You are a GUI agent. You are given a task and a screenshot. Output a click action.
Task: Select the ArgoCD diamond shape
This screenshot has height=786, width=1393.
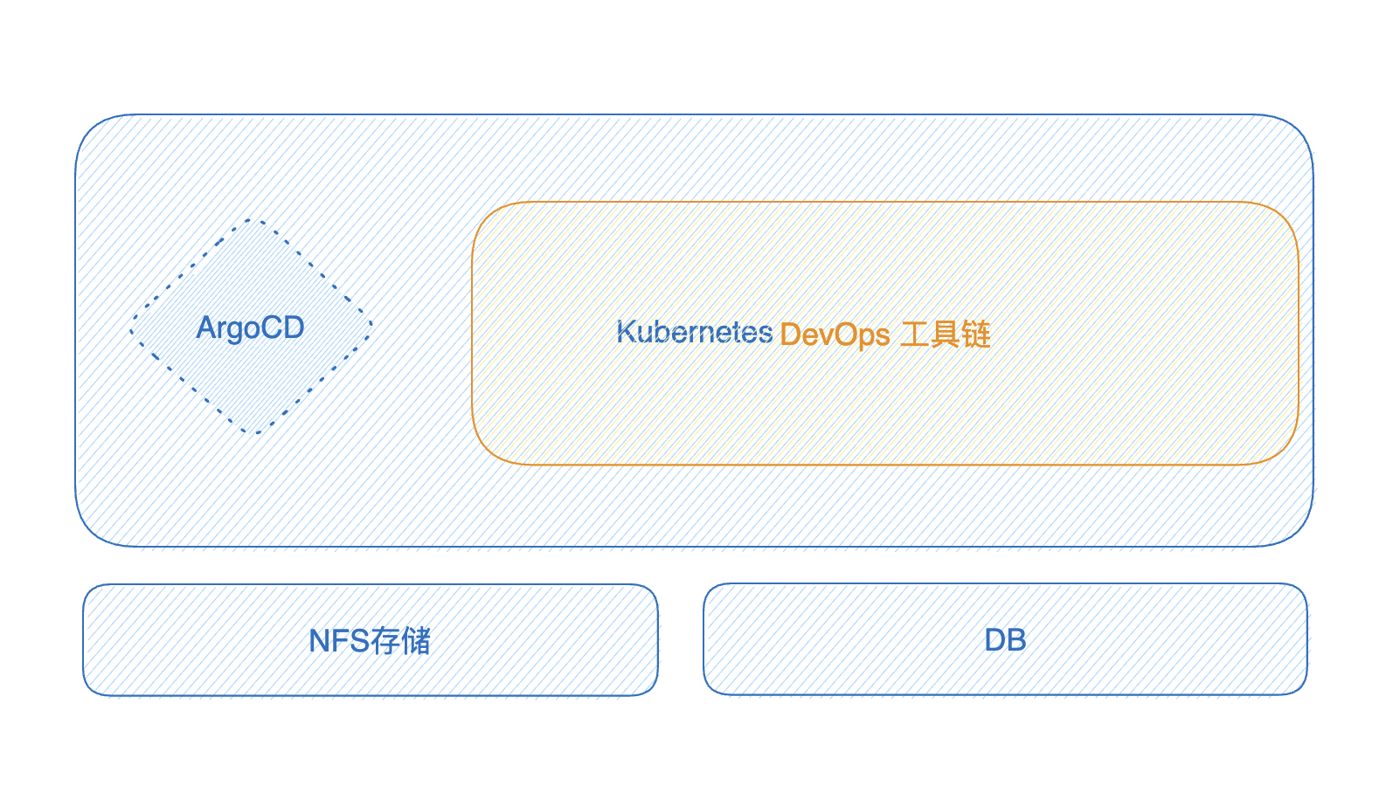click(x=252, y=327)
